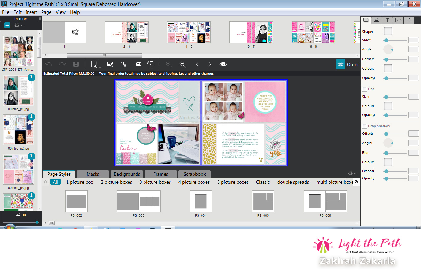Select the Add Text tool
The image size is (421, 277).
pyautogui.click(x=124, y=64)
